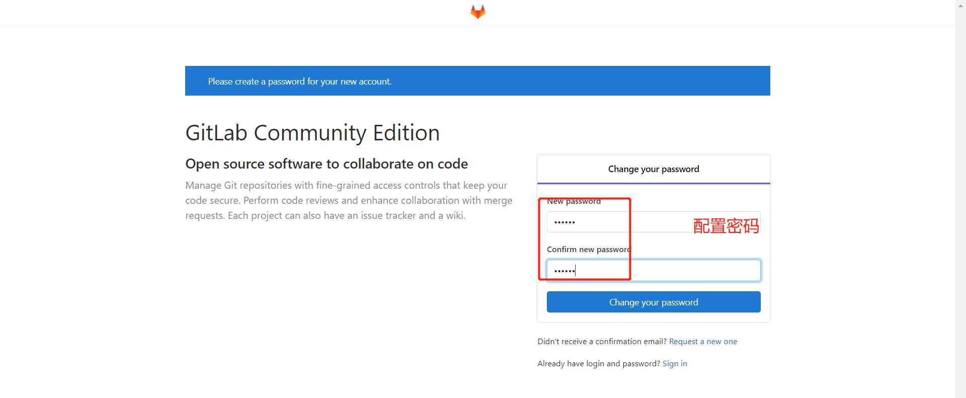Click the 'Please create a password' banner text
Image resolution: width=966 pixels, height=398 pixels.
tap(300, 82)
